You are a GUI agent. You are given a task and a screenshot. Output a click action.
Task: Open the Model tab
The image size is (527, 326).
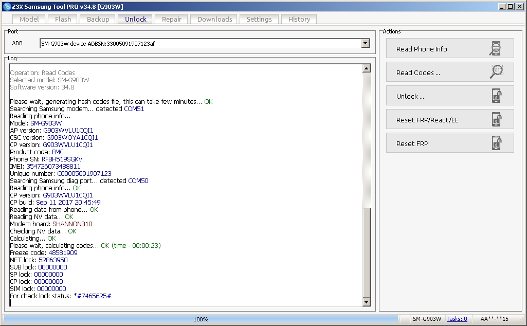(29, 19)
